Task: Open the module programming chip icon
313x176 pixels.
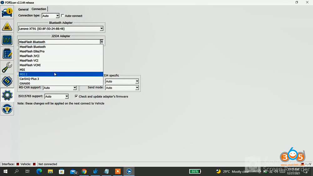Action: 7,81
